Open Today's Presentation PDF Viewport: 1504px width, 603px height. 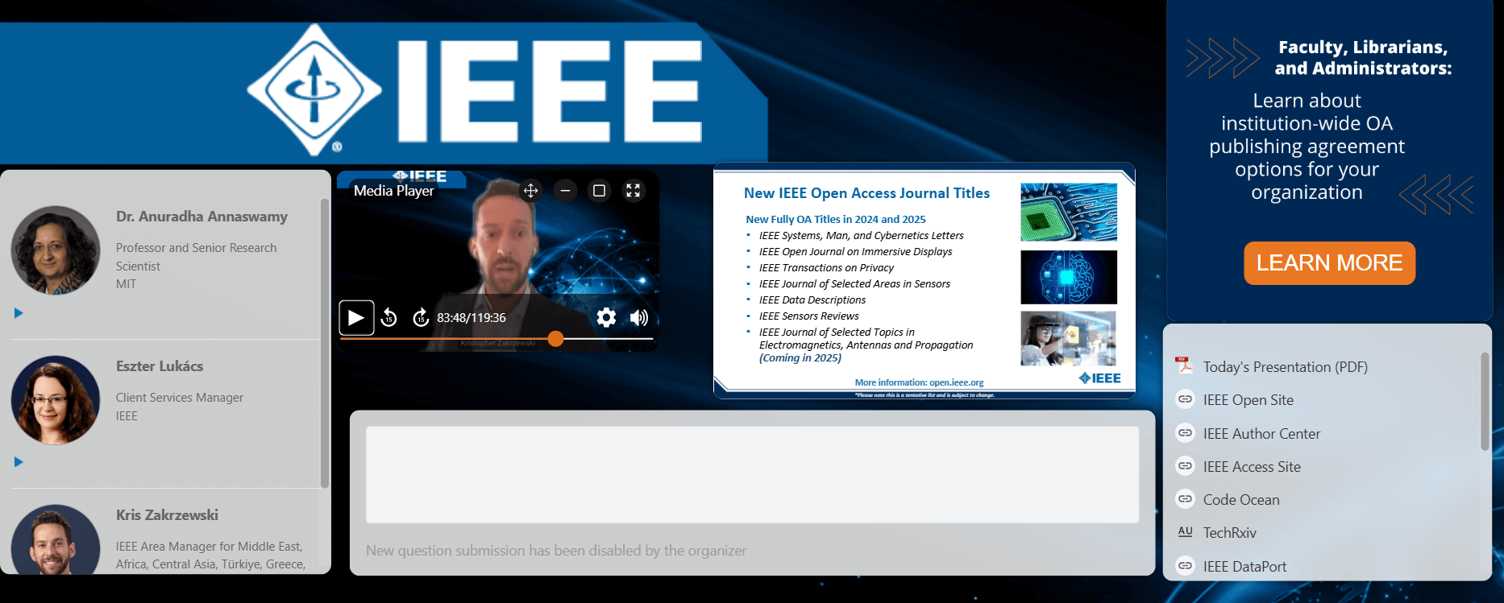pyautogui.click(x=1285, y=367)
